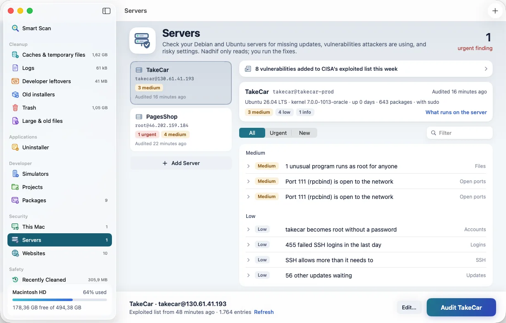This screenshot has width=506, height=323.
Task: Click the 4 low badge in summary
Action: [284, 112]
